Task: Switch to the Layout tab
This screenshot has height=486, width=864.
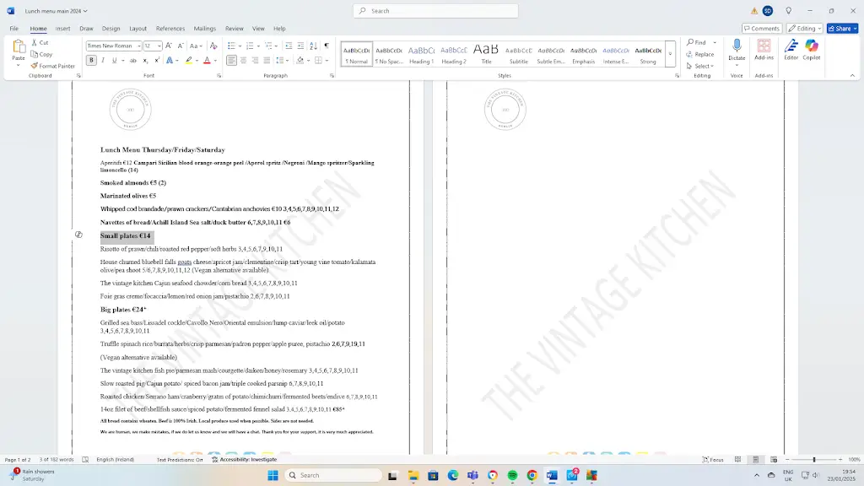Action: pos(138,28)
